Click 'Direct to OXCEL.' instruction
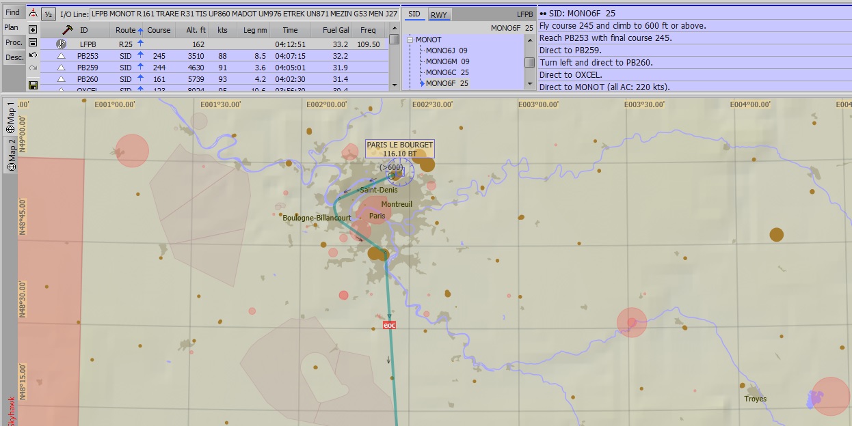The image size is (852, 426). click(x=570, y=75)
